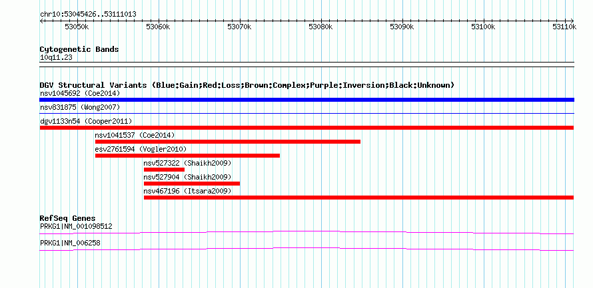Click the magenta PRKG1|NM_006258 transcript line

[306, 249]
